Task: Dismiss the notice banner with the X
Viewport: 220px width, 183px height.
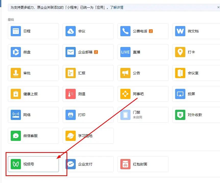Action: pyautogui.click(x=218, y=7)
